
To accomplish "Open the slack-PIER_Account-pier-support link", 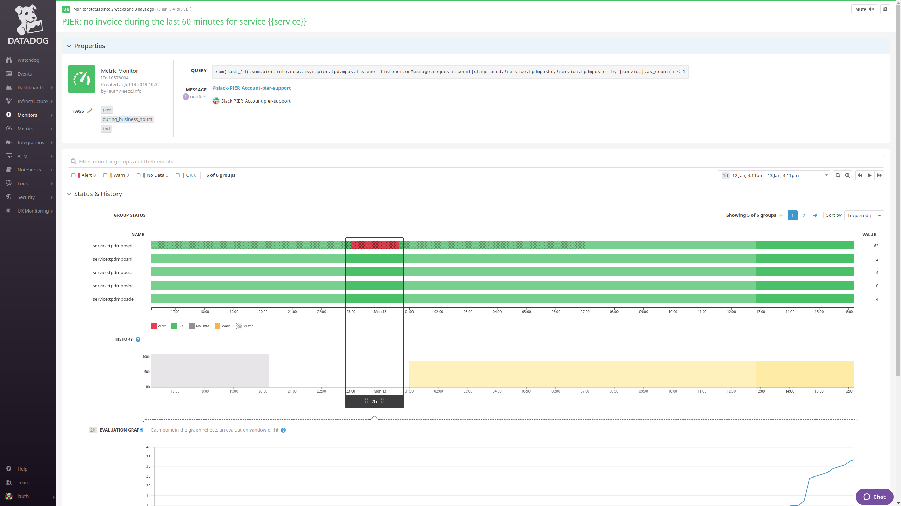I will (x=251, y=88).
